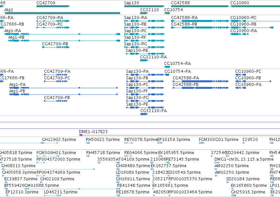
Task: Select EST FGM303G01.5prime
Action: pos(202,143)
